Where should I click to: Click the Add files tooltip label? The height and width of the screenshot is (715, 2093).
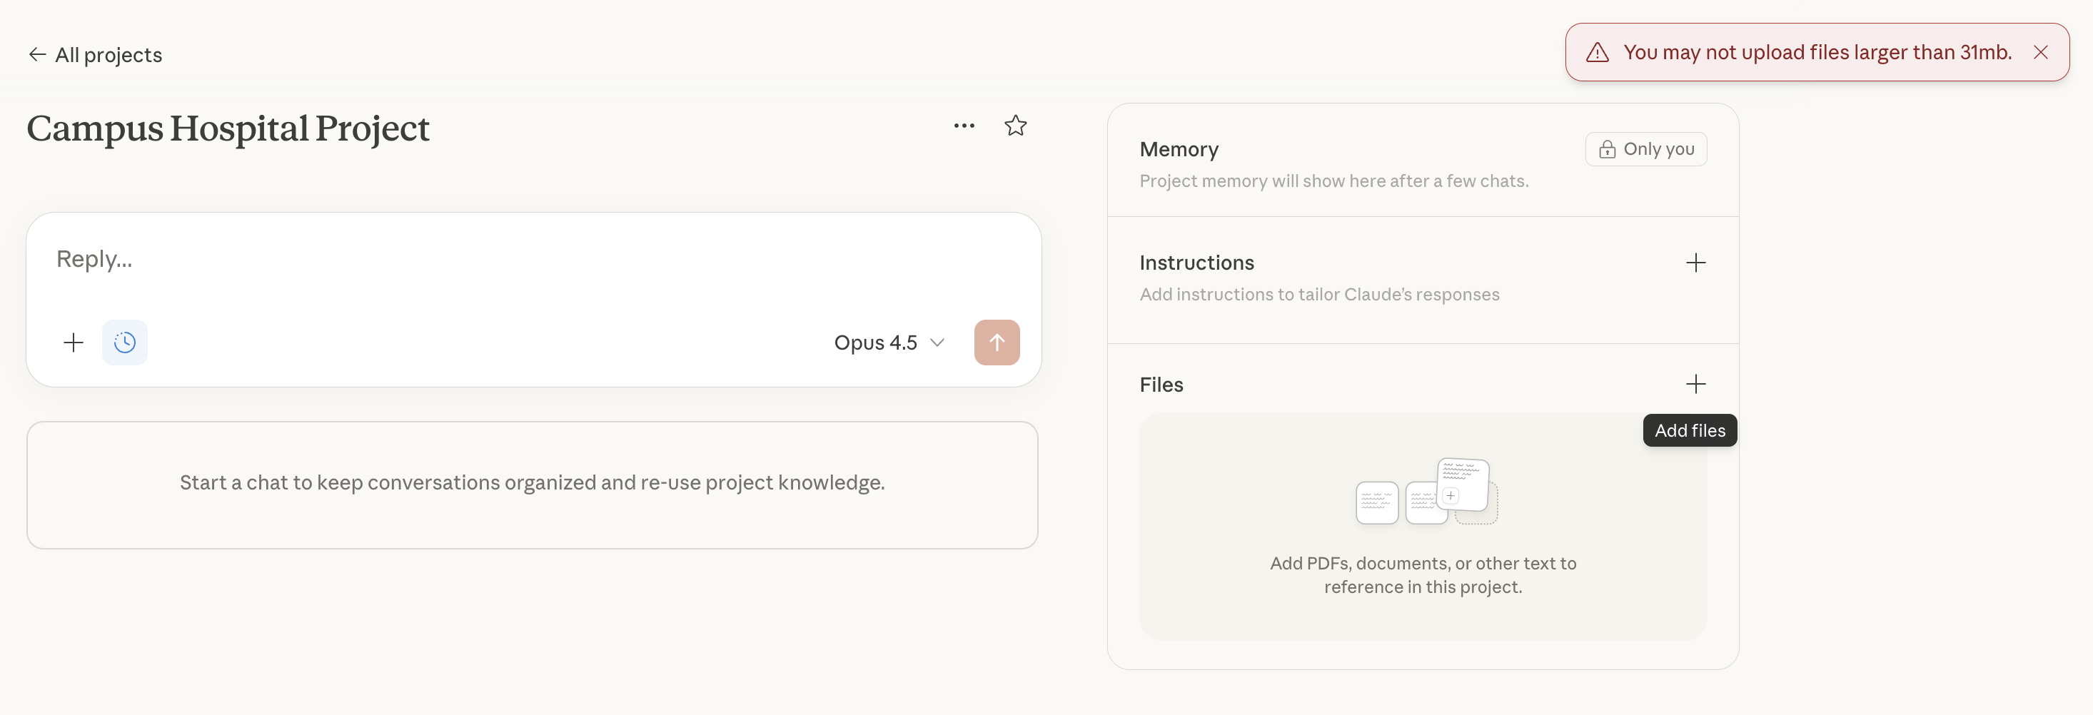pos(1689,430)
